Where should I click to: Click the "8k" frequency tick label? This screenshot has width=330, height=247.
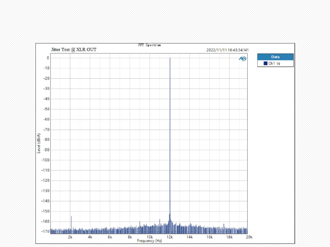[x=130, y=237]
